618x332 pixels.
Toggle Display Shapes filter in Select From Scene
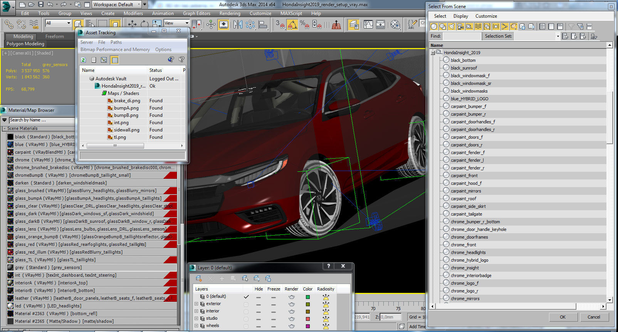click(x=443, y=27)
